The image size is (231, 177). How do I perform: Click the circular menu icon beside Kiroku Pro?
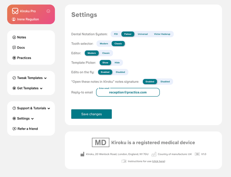click(x=48, y=11)
